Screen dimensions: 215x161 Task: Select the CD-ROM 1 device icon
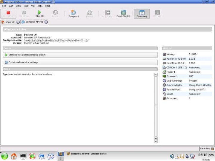pyautogui.click(x=164, y=67)
